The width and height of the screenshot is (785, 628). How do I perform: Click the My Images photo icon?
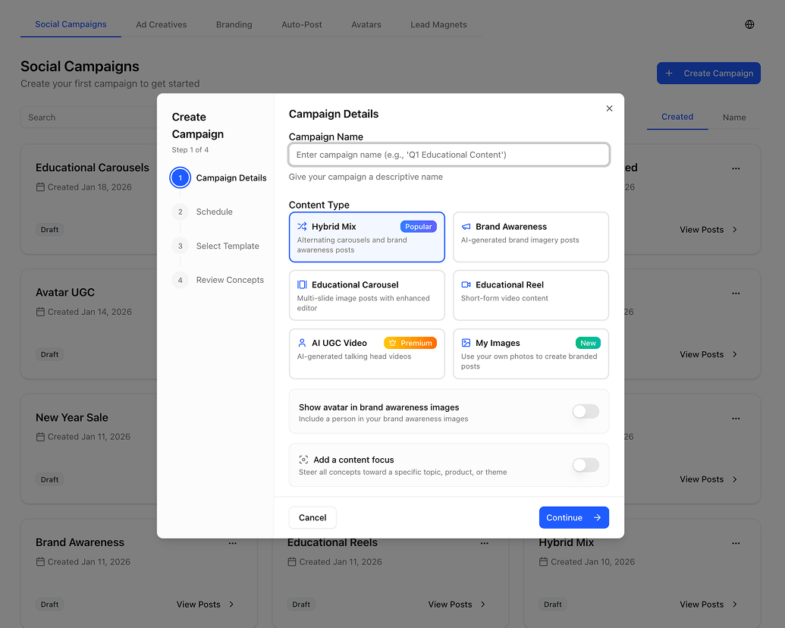tap(466, 342)
